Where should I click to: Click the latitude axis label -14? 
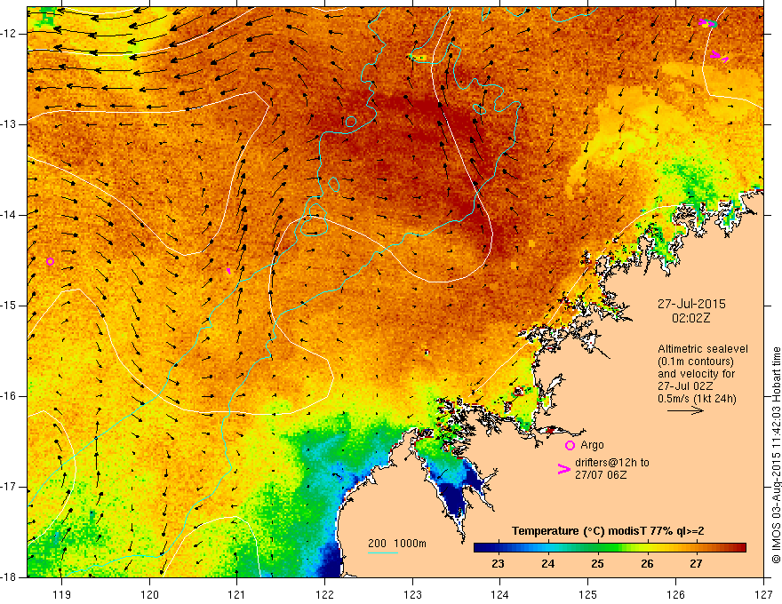(9, 215)
